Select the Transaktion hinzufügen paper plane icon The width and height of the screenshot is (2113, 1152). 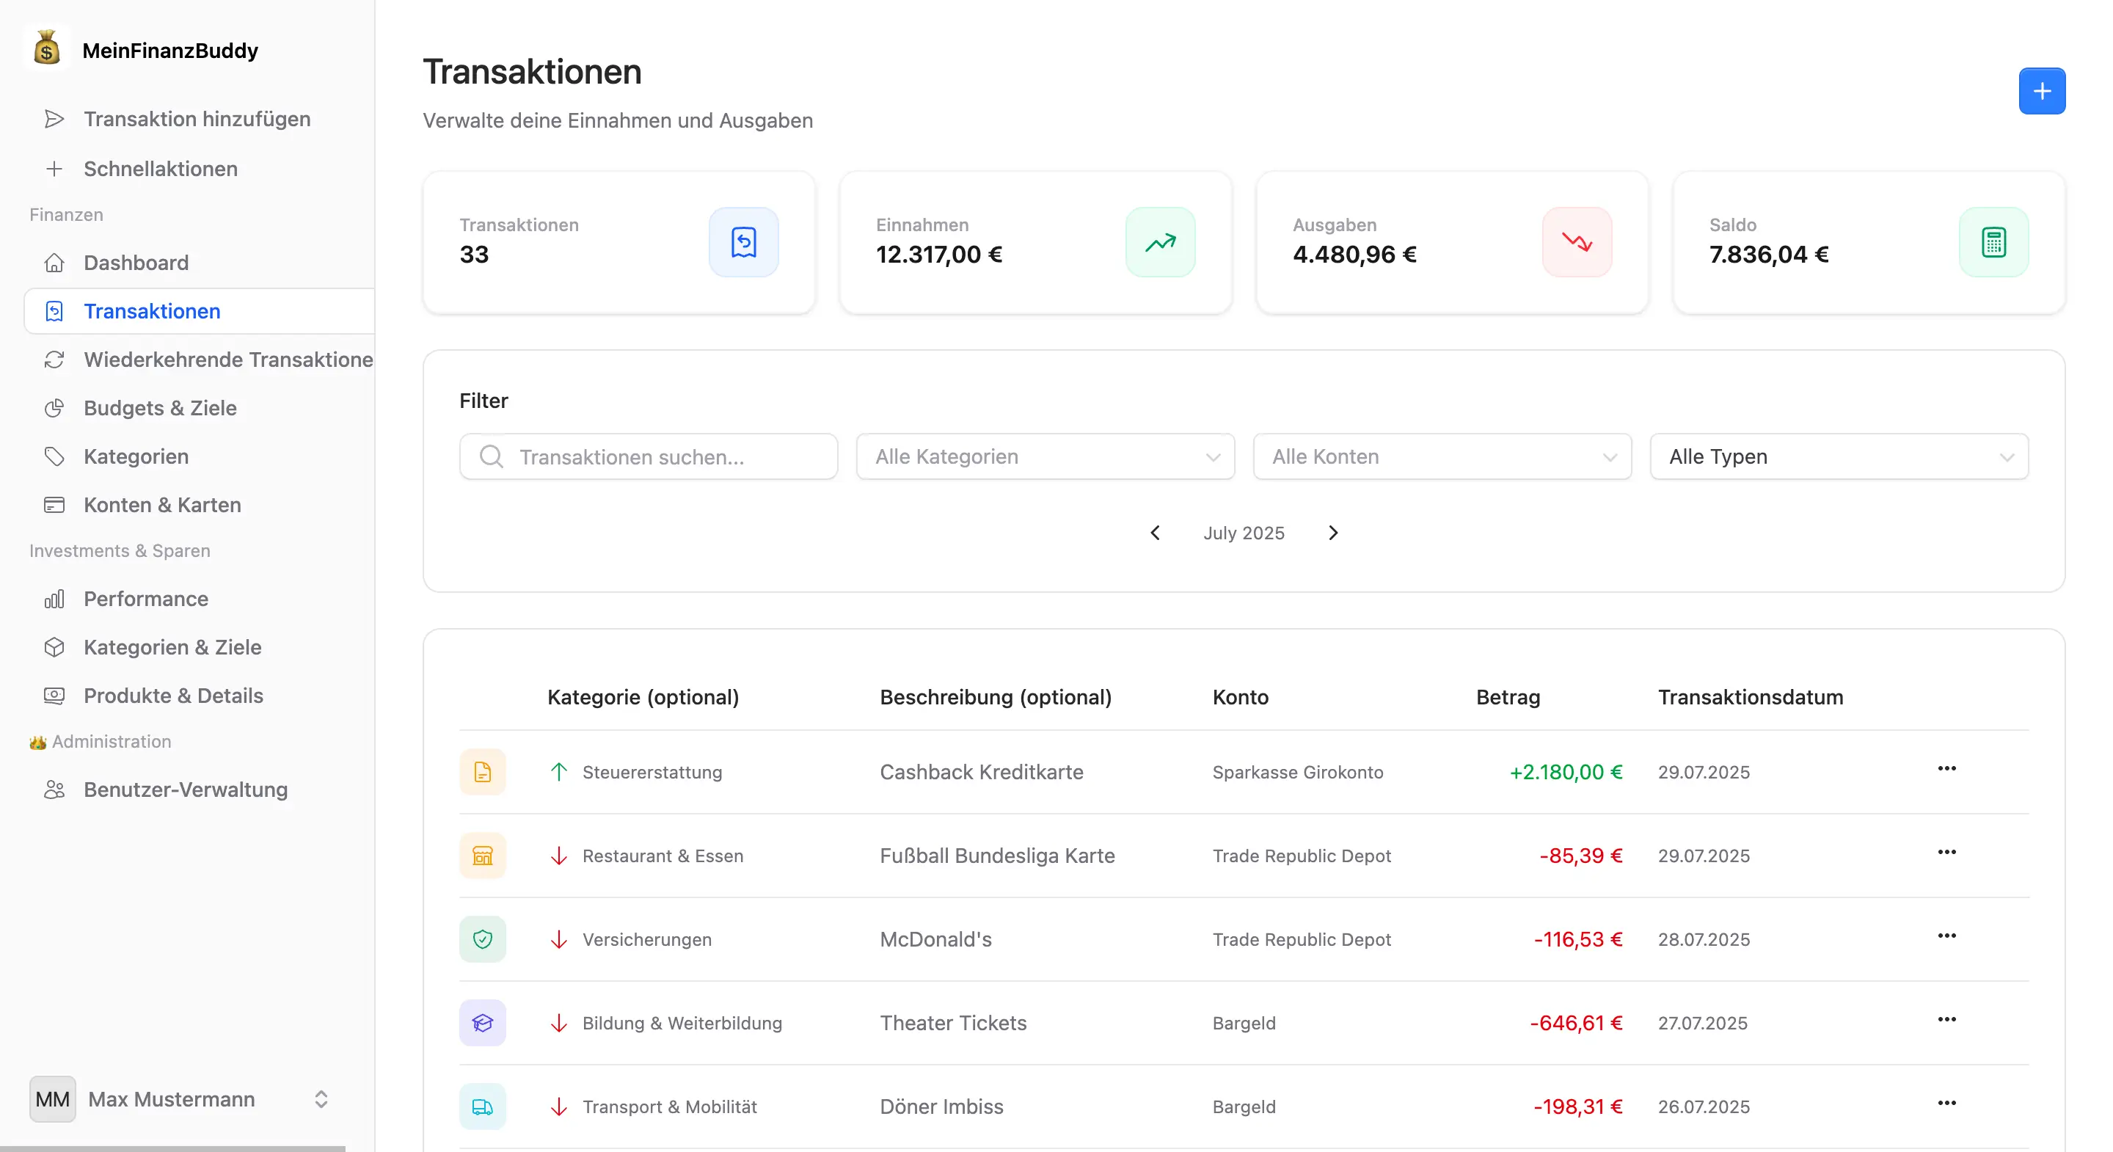click(54, 118)
